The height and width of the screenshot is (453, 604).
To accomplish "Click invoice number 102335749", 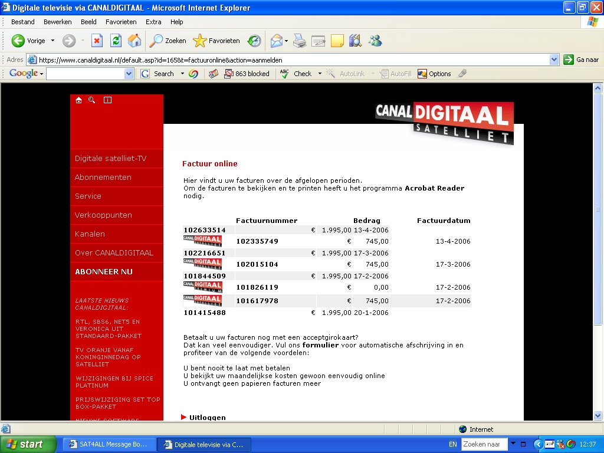I will pos(257,241).
